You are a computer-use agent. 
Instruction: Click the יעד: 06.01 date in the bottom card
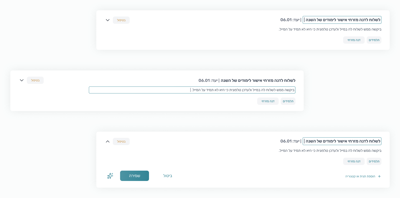point(290,141)
